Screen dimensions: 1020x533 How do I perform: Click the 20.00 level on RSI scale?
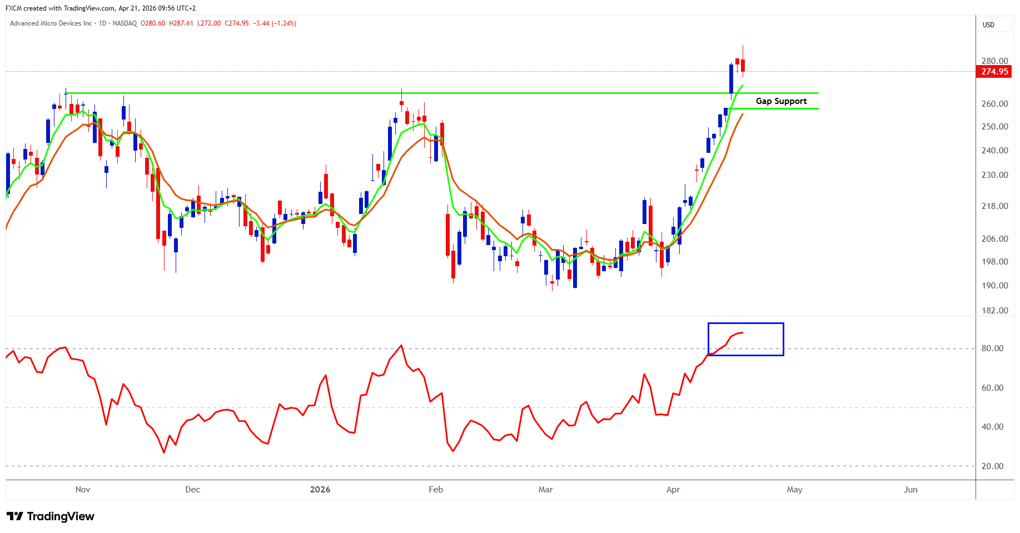pyautogui.click(x=992, y=466)
